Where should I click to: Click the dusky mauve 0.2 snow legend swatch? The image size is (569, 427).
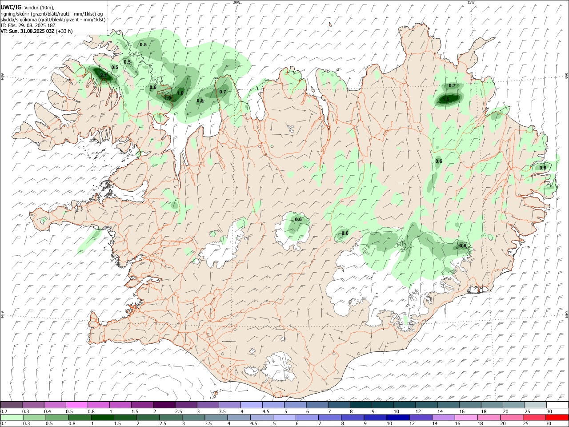coord(11,405)
